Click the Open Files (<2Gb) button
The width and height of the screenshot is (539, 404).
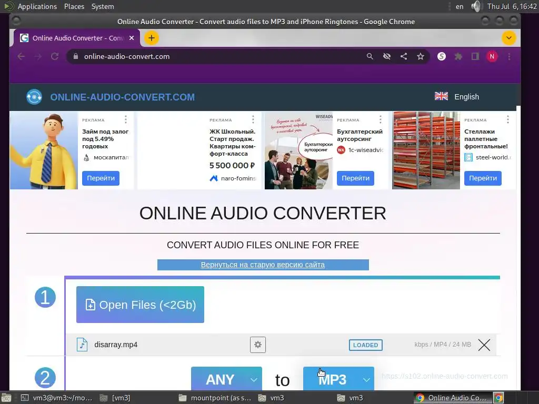tap(140, 305)
